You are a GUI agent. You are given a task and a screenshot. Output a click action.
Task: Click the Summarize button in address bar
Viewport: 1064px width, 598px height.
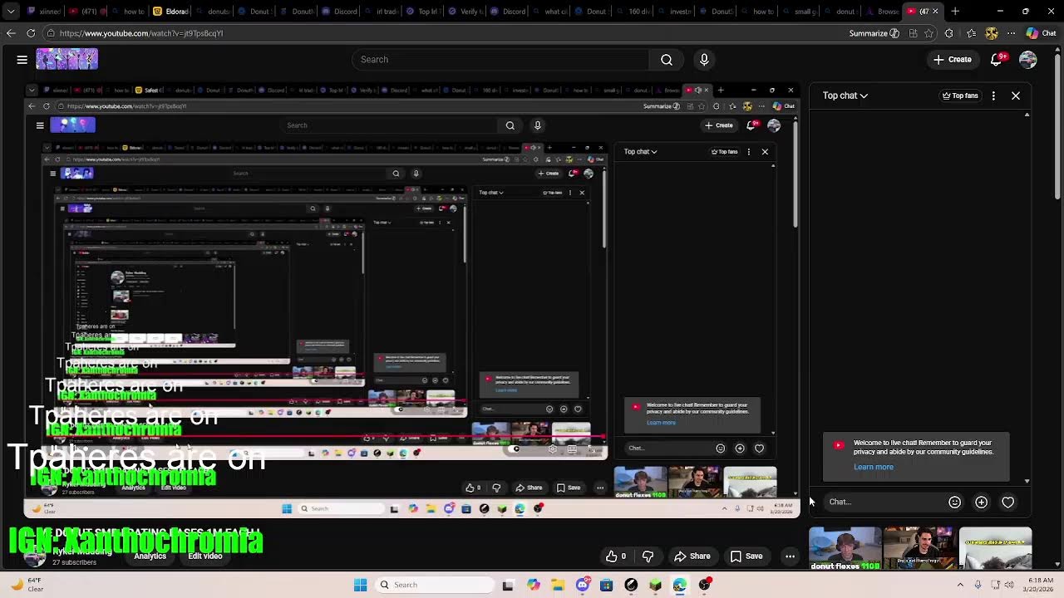[x=874, y=33]
